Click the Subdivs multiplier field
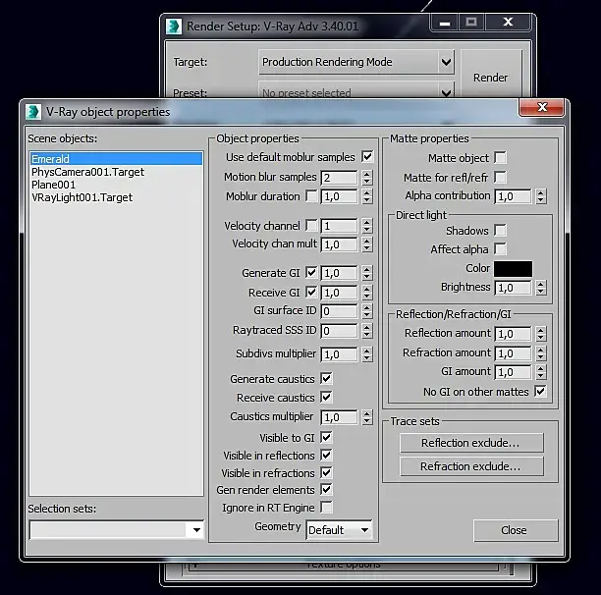601x595 pixels. 340,354
